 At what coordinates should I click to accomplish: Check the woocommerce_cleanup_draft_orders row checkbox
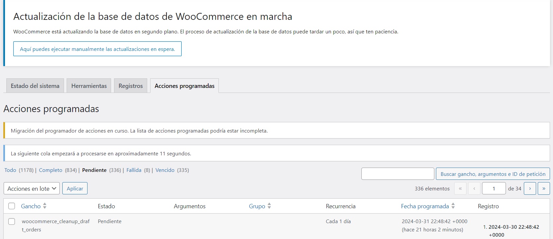pos(12,221)
